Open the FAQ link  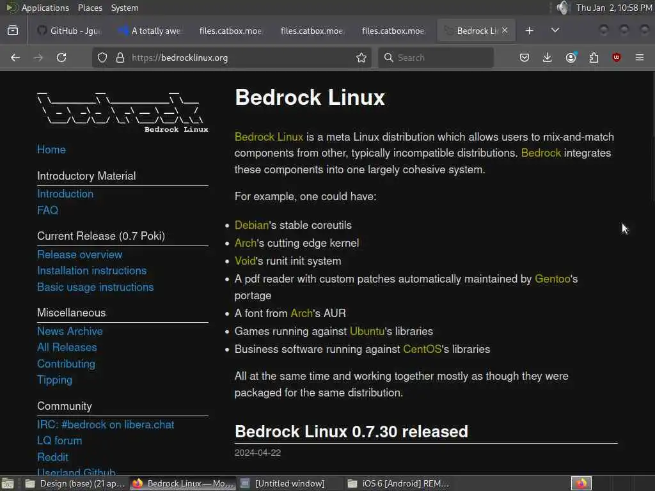pyautogui.click(x=47, y=210)
